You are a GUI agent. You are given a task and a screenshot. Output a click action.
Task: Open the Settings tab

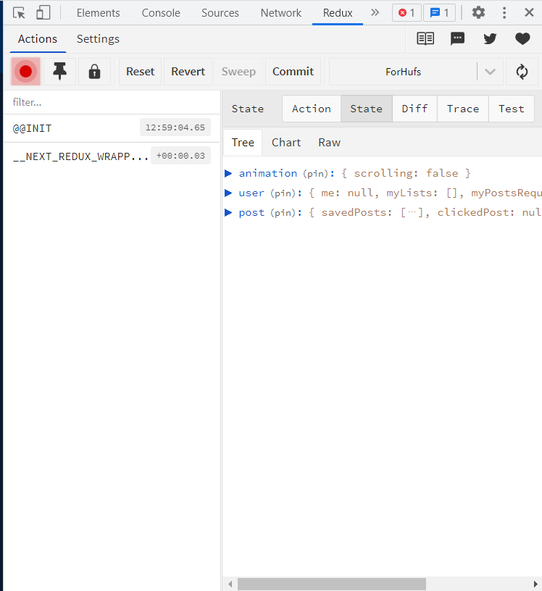point(98,39)
